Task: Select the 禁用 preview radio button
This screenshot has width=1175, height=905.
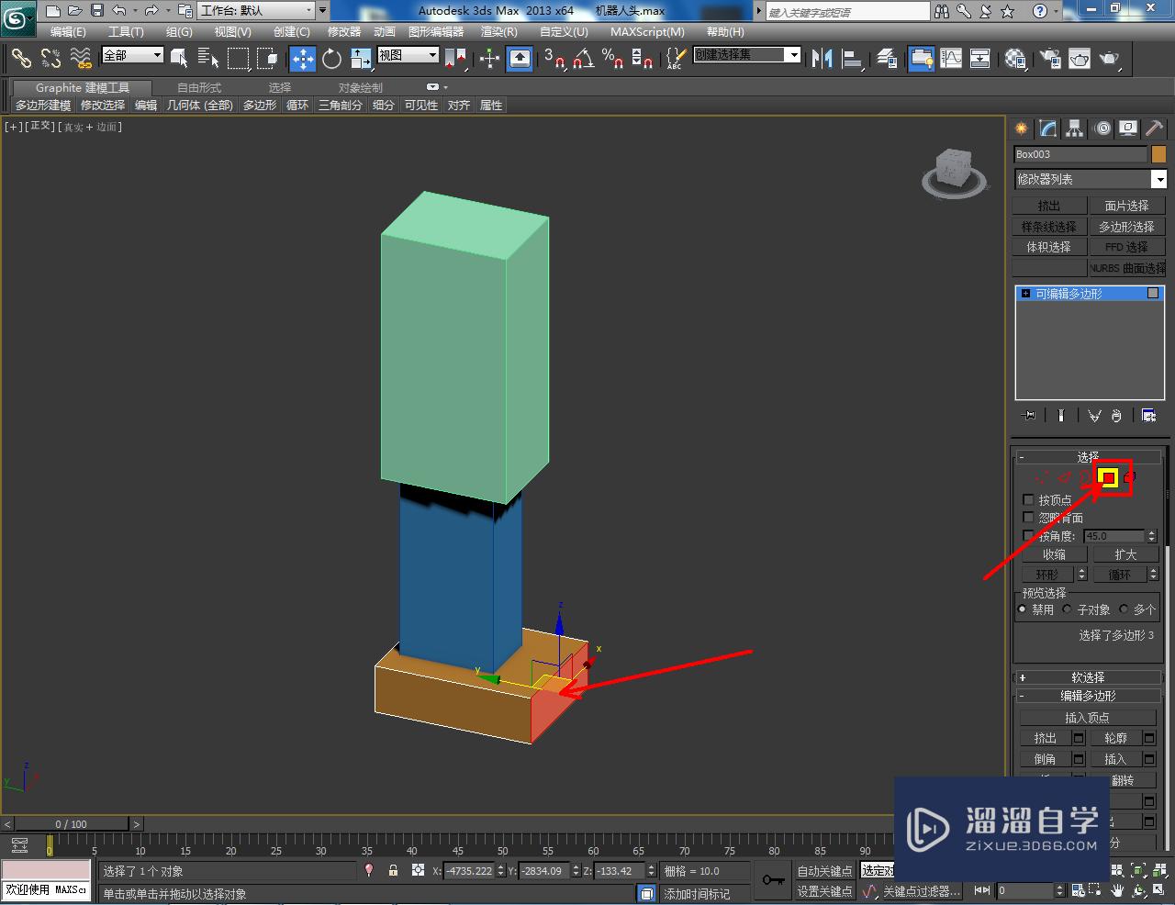Action: pos(1023,609)
